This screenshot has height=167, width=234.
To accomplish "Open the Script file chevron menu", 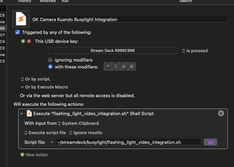I will (x=52, y=142).
